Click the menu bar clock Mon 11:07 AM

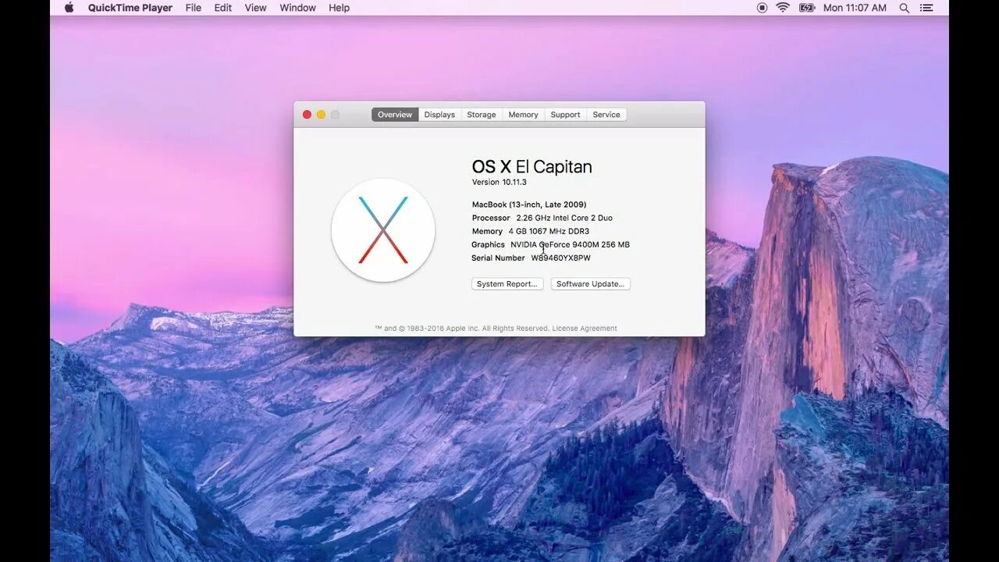click(855, 8)
